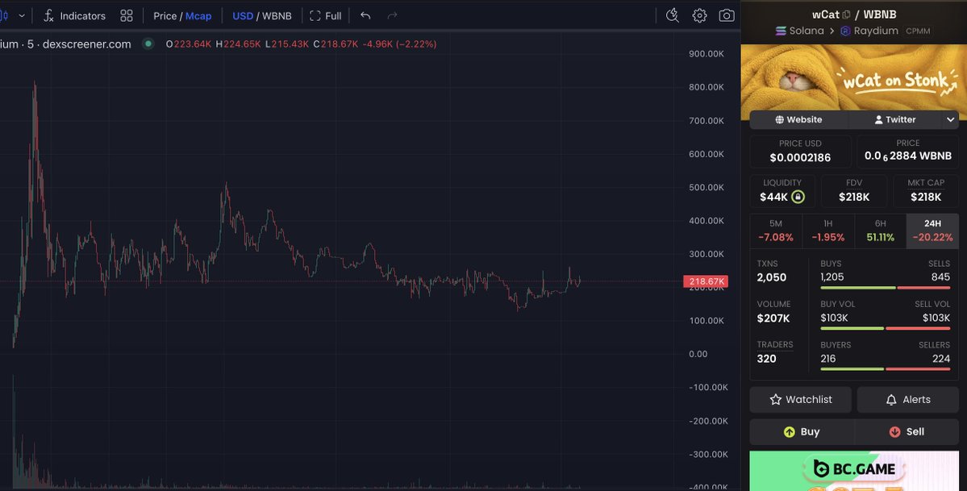Click the CPMM pool tag
967x491 pixels.
pos(918,31)
